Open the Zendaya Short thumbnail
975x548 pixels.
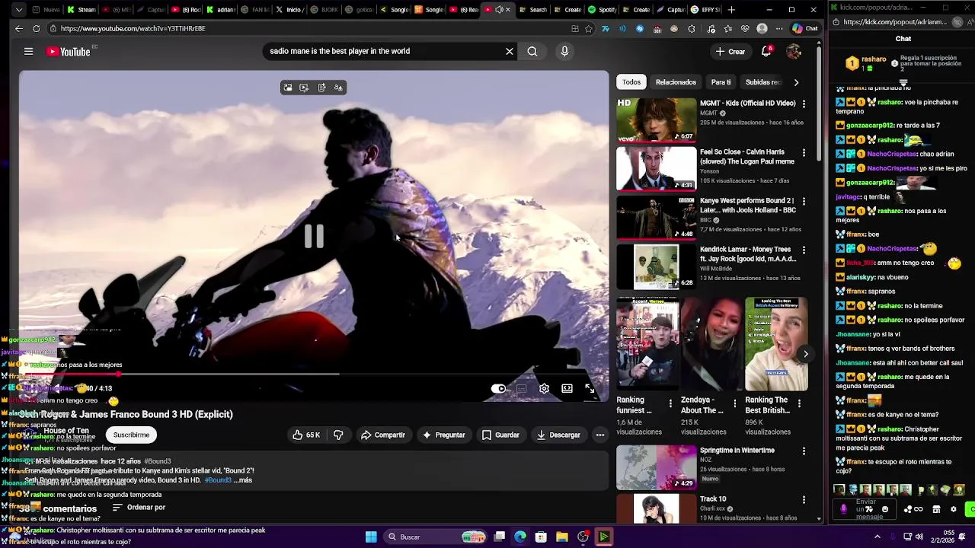click(712, 344)
